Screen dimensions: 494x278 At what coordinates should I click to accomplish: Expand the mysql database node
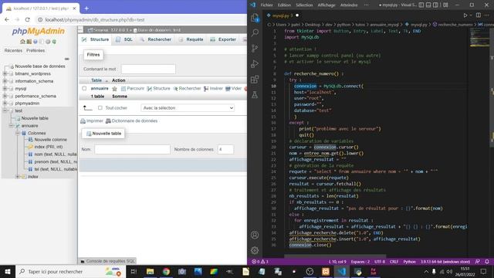coord(5,89)
